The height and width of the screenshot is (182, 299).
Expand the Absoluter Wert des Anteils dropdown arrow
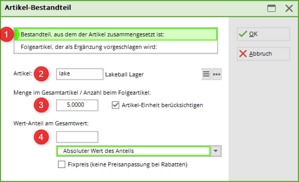coord(216,151)
